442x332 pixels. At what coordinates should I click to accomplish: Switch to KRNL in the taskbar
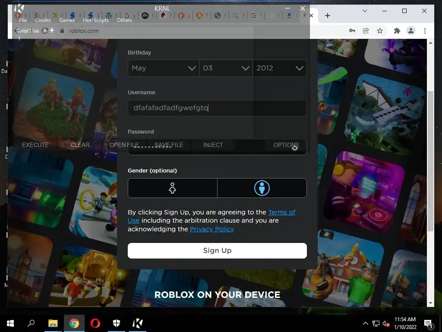pyautogui.click(x=138, y=323)
